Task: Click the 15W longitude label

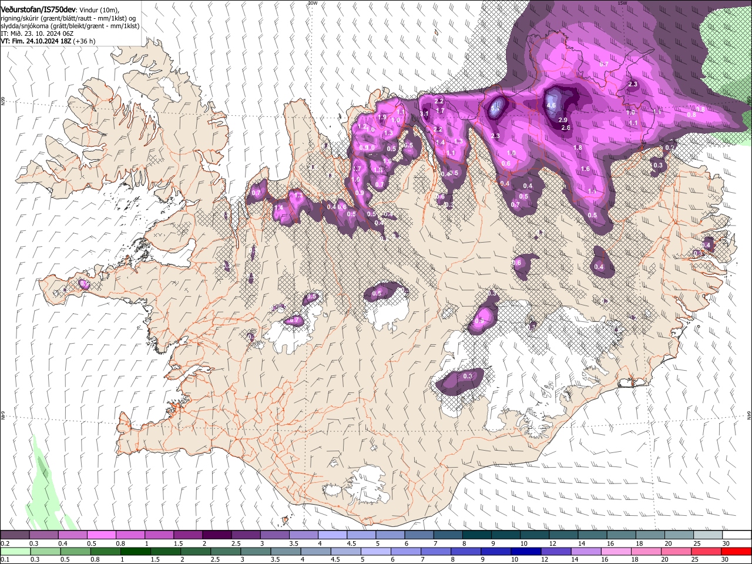Action: click(622, 3)
